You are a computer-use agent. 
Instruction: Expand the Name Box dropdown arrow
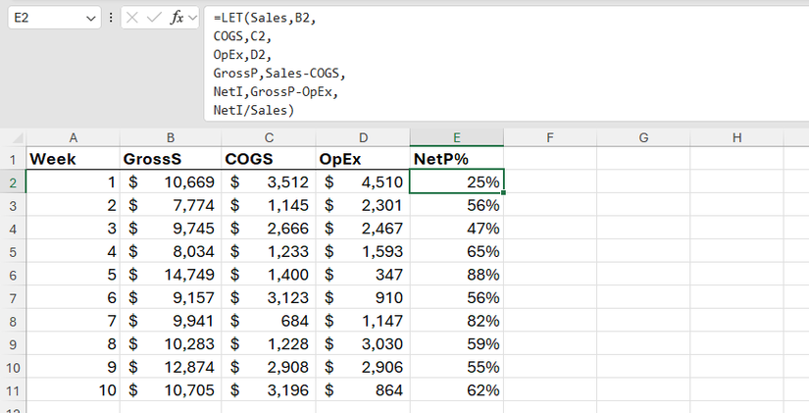point(91,19)
